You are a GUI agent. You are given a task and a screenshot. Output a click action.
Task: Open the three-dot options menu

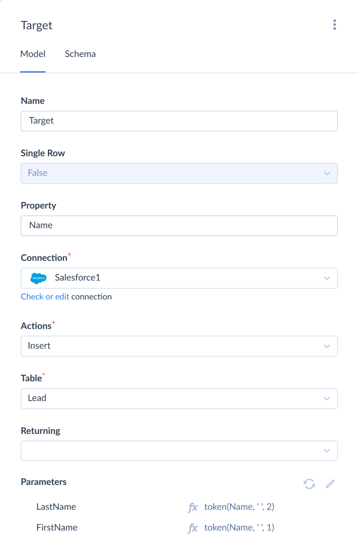pyautogui.click(x=334, y=25)
